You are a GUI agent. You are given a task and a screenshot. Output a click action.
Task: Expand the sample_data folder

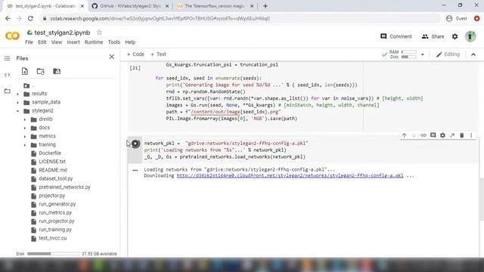pos(17,103)
